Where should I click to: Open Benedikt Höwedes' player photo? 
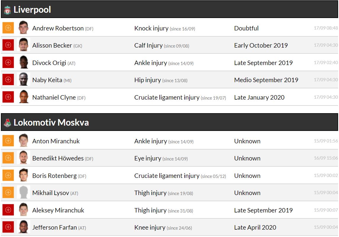pyautogui.click(x=23, y=158)
